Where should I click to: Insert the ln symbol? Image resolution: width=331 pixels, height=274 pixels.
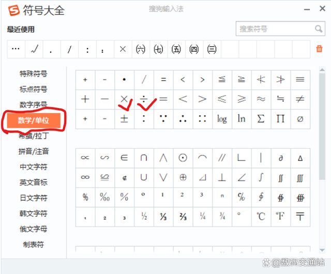tap(242, 118)
